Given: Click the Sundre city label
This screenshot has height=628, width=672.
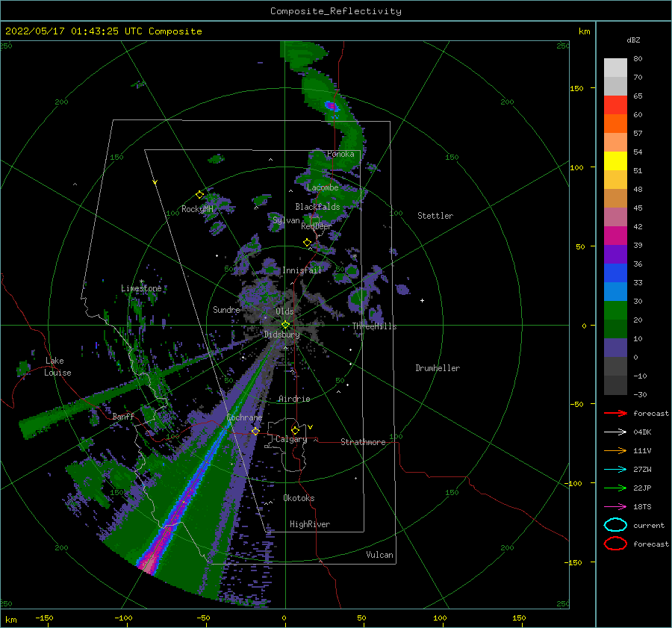Looking at the screenshot, I should click(227, 309).
